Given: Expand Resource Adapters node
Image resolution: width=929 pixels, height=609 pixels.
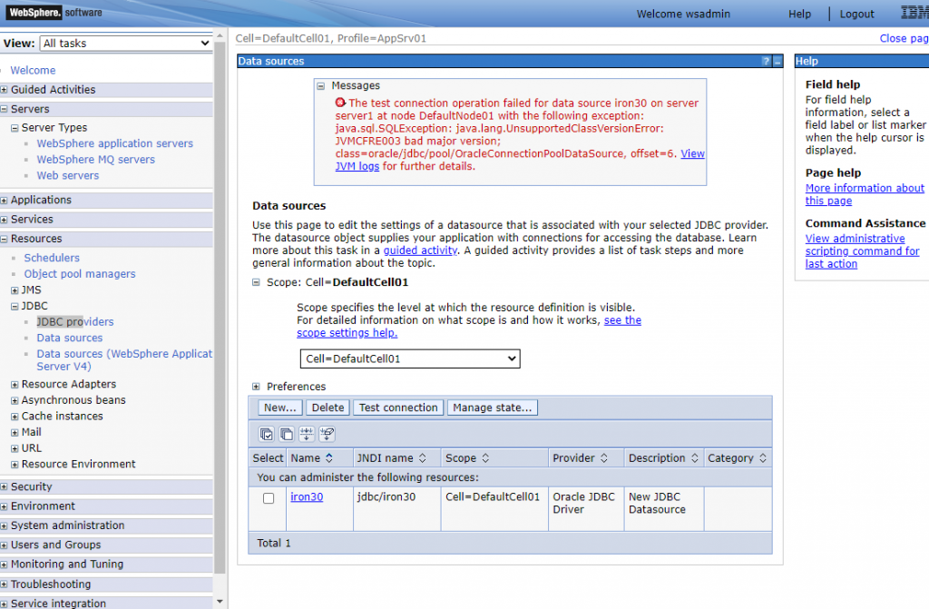Looking at the screenshot, I should tap(15, 385).
